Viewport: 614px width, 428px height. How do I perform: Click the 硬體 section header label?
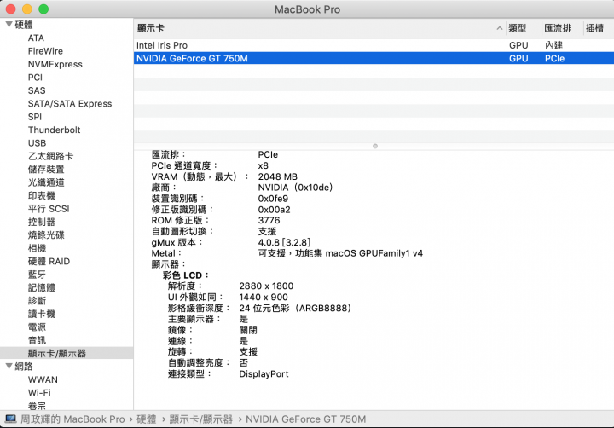click(24, 25)
